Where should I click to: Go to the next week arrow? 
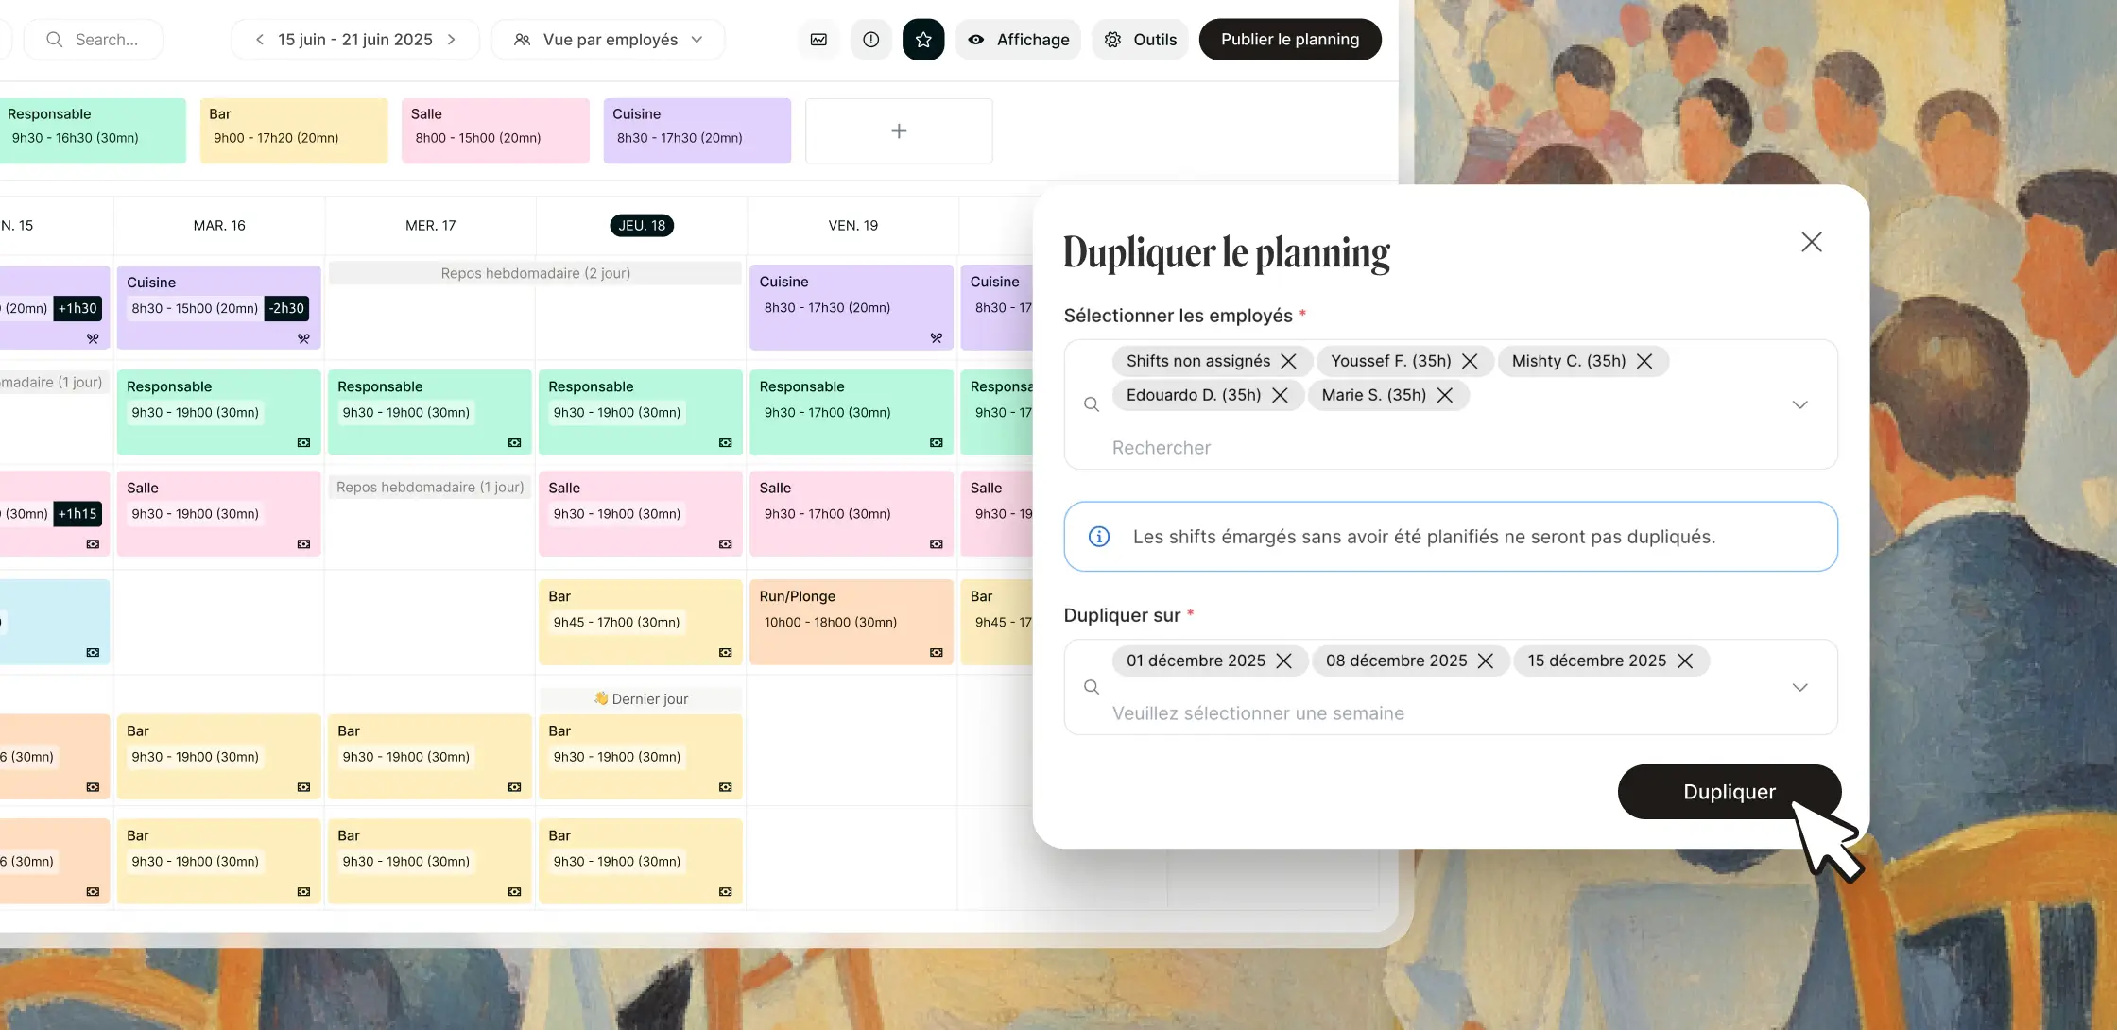click(x=452, y=40)
